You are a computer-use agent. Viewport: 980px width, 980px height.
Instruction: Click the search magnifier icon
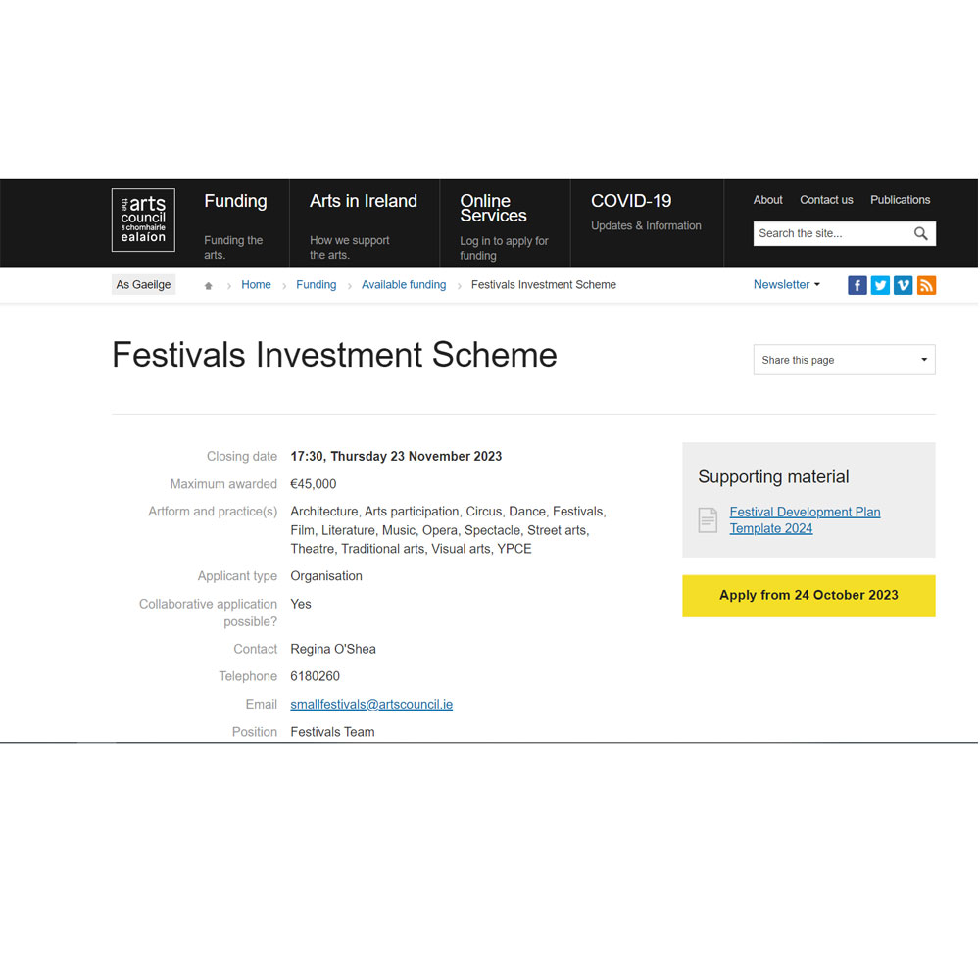(x=920, y=233)
